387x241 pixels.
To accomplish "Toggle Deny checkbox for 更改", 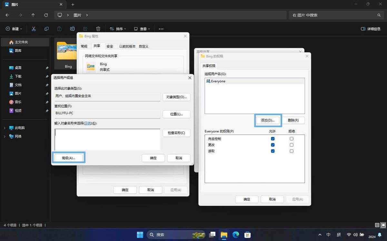I will click(x=292, y=145).
